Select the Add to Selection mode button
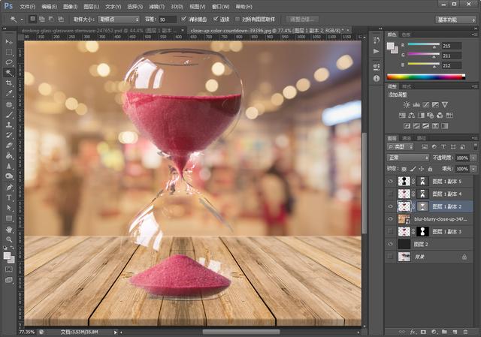This screenshot has height=337, width=481. pos(42,20)
